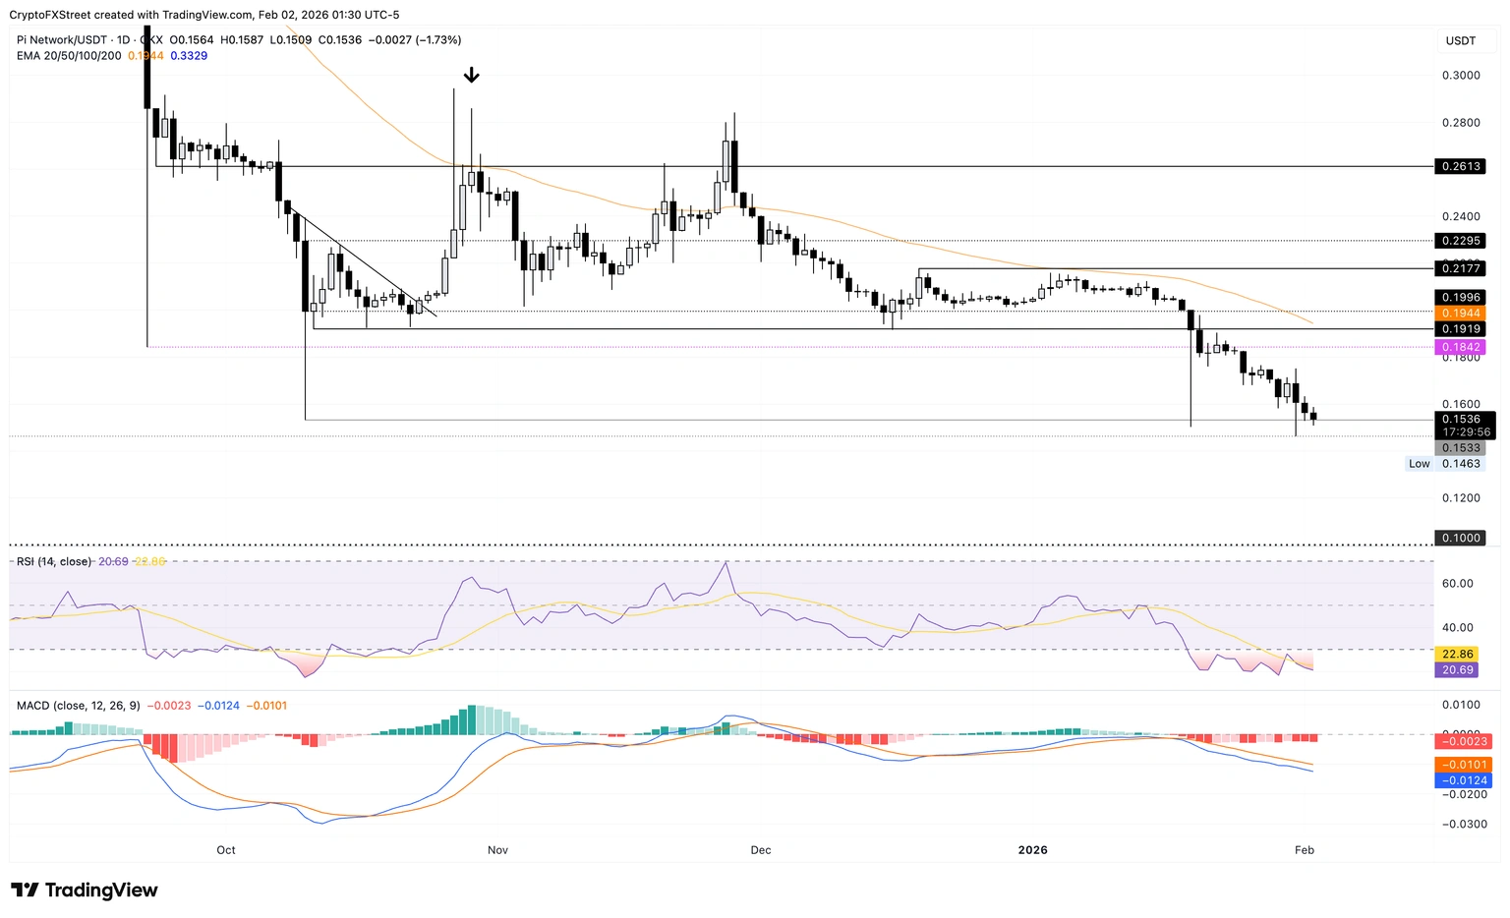Jump to the Nov label on time axis
Viewport: 1510px width, 918px height.
click(x=496, y=850)
